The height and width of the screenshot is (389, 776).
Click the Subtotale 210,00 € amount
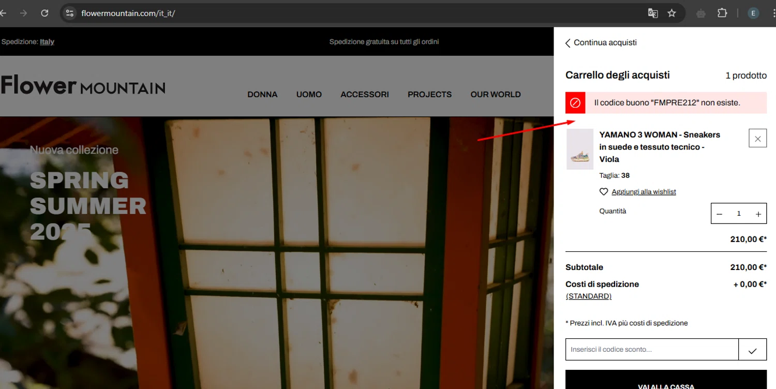[x=748, y=267]
